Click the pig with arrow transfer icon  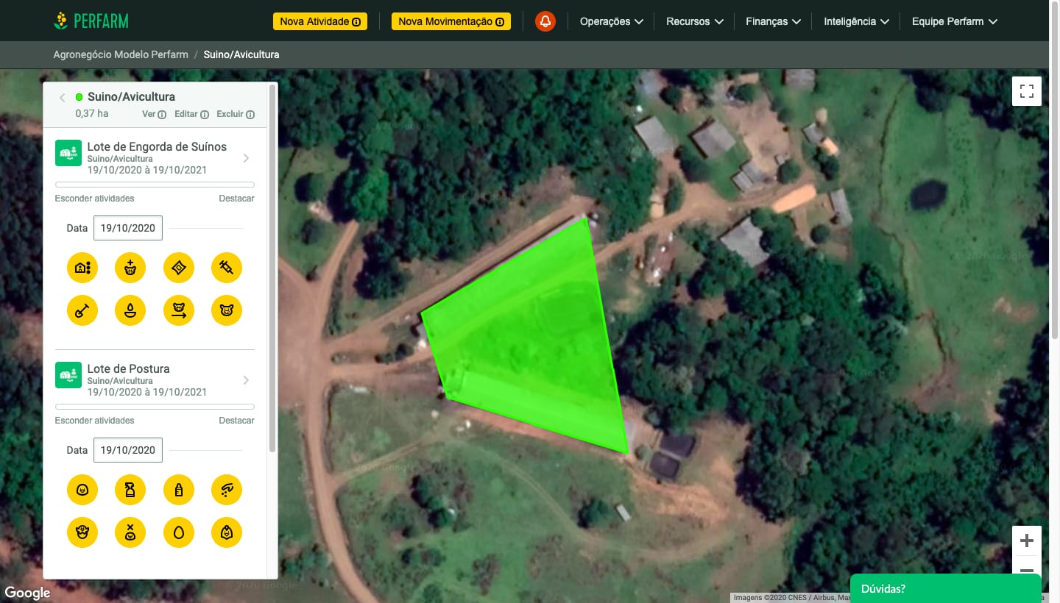(x=179, y=310)
